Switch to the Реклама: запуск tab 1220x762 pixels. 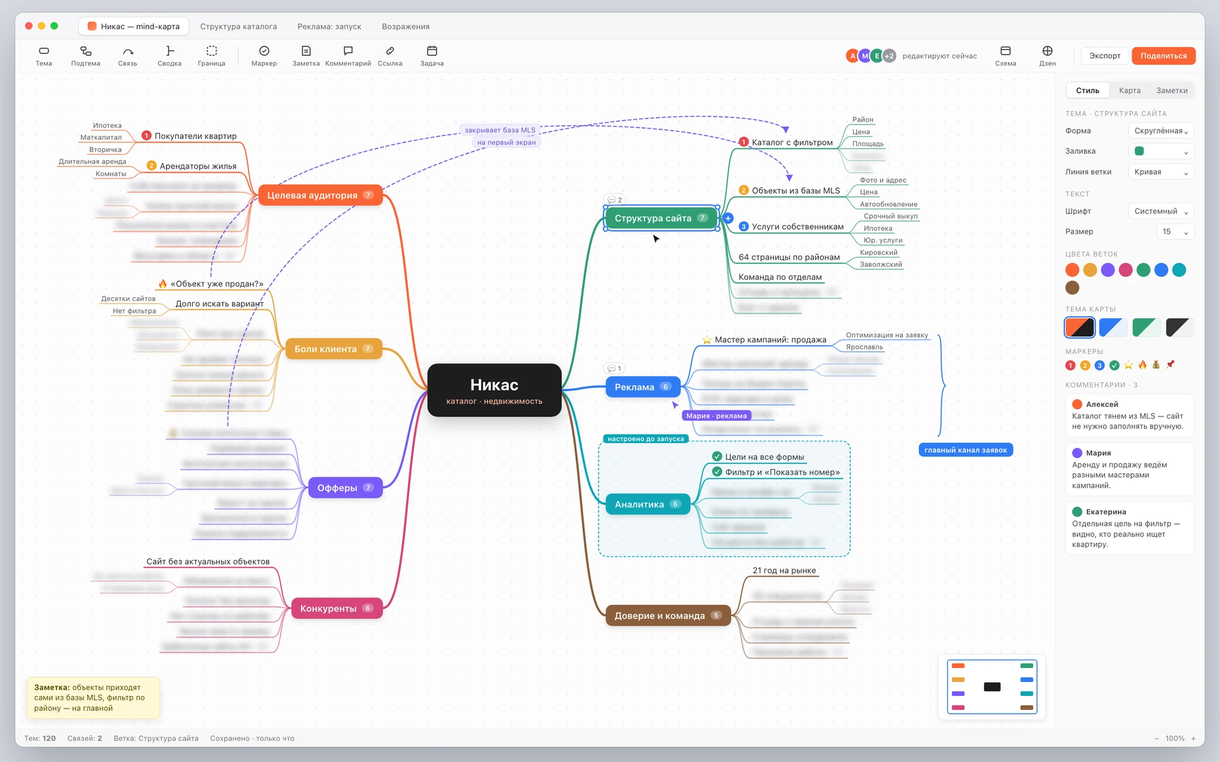(329, 27)
